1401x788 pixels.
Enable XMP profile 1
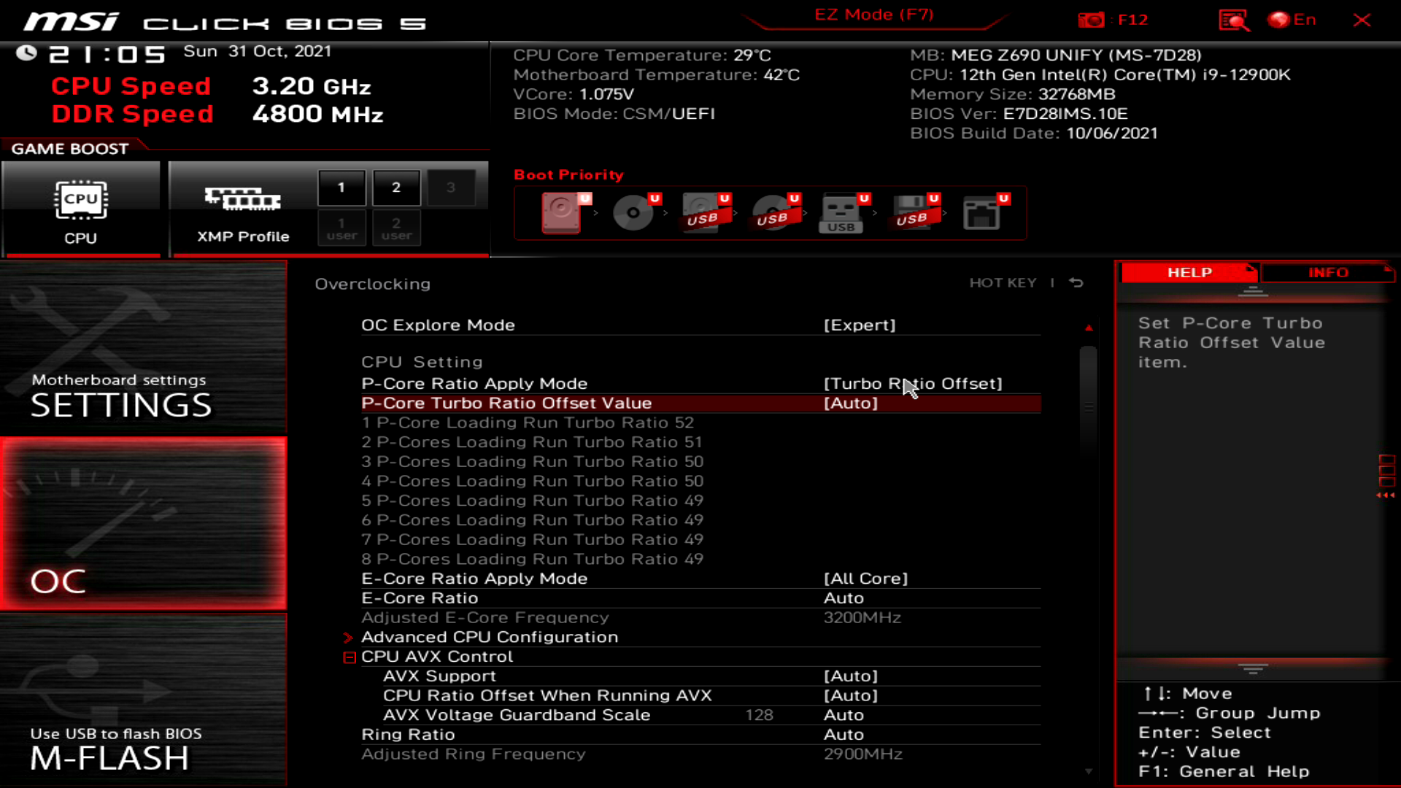coord(341,188)
